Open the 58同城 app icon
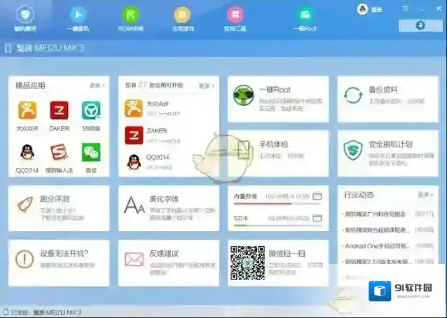 pos(91,111)
